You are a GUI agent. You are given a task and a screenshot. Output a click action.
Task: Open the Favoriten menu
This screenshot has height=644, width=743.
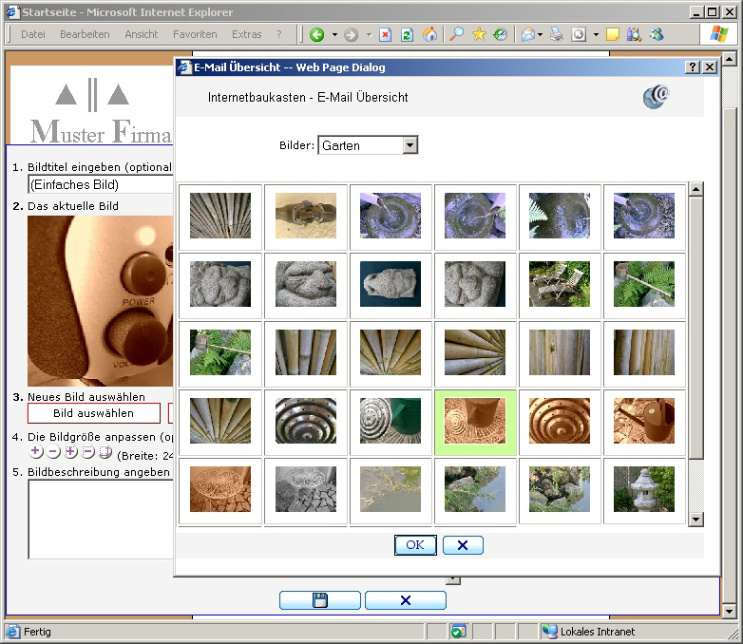195,34
